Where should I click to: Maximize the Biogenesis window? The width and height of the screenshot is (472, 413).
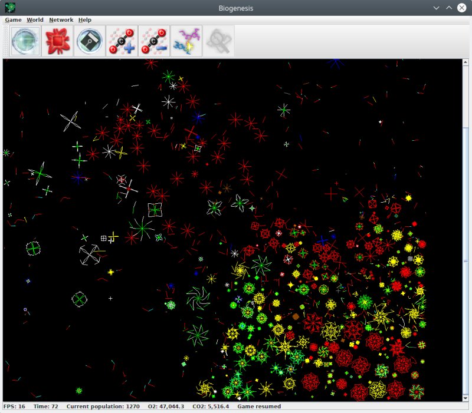pyautogui.click(x=449, y=8)
